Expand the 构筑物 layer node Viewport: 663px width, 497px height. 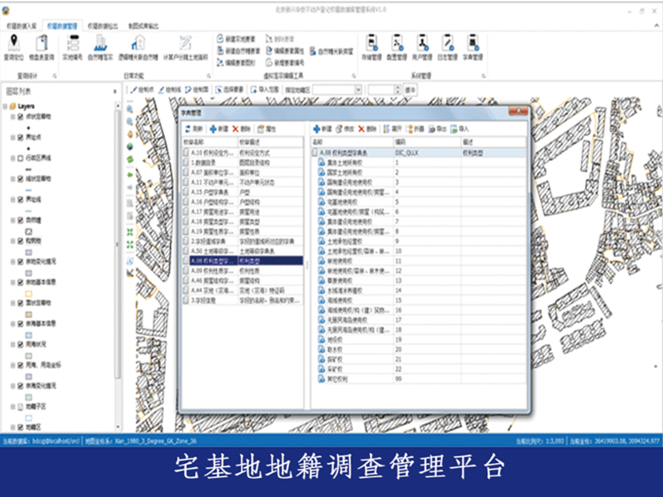pyautogui.click(x=12, y=242)
